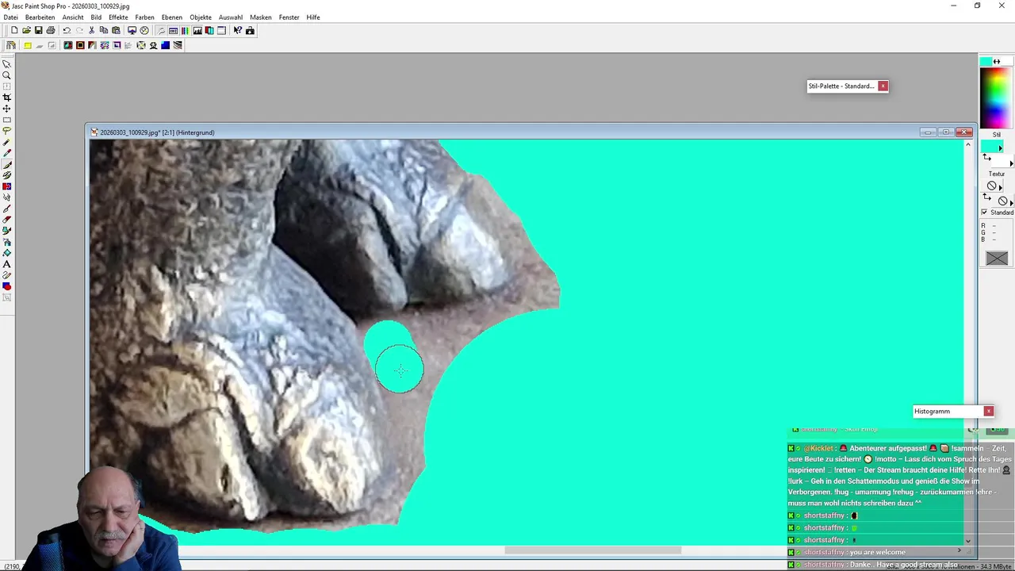Expand the foreground style flyout arrow

pyautogui.click(x=1001, y=148)
